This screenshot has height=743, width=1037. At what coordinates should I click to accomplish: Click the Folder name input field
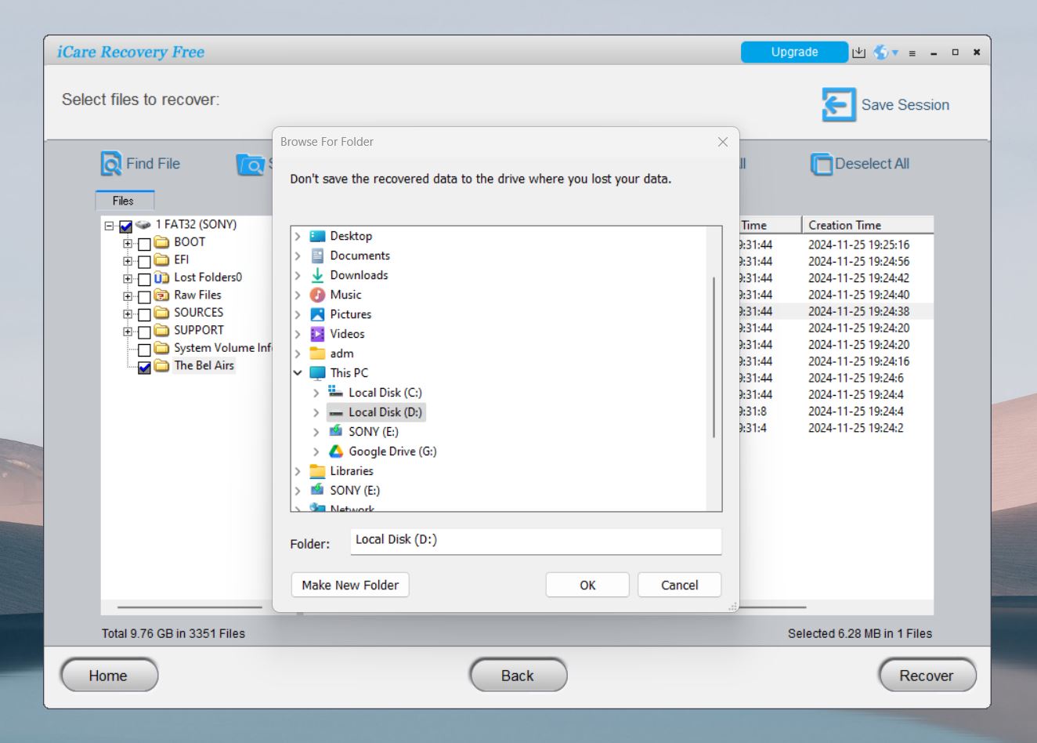536,540
